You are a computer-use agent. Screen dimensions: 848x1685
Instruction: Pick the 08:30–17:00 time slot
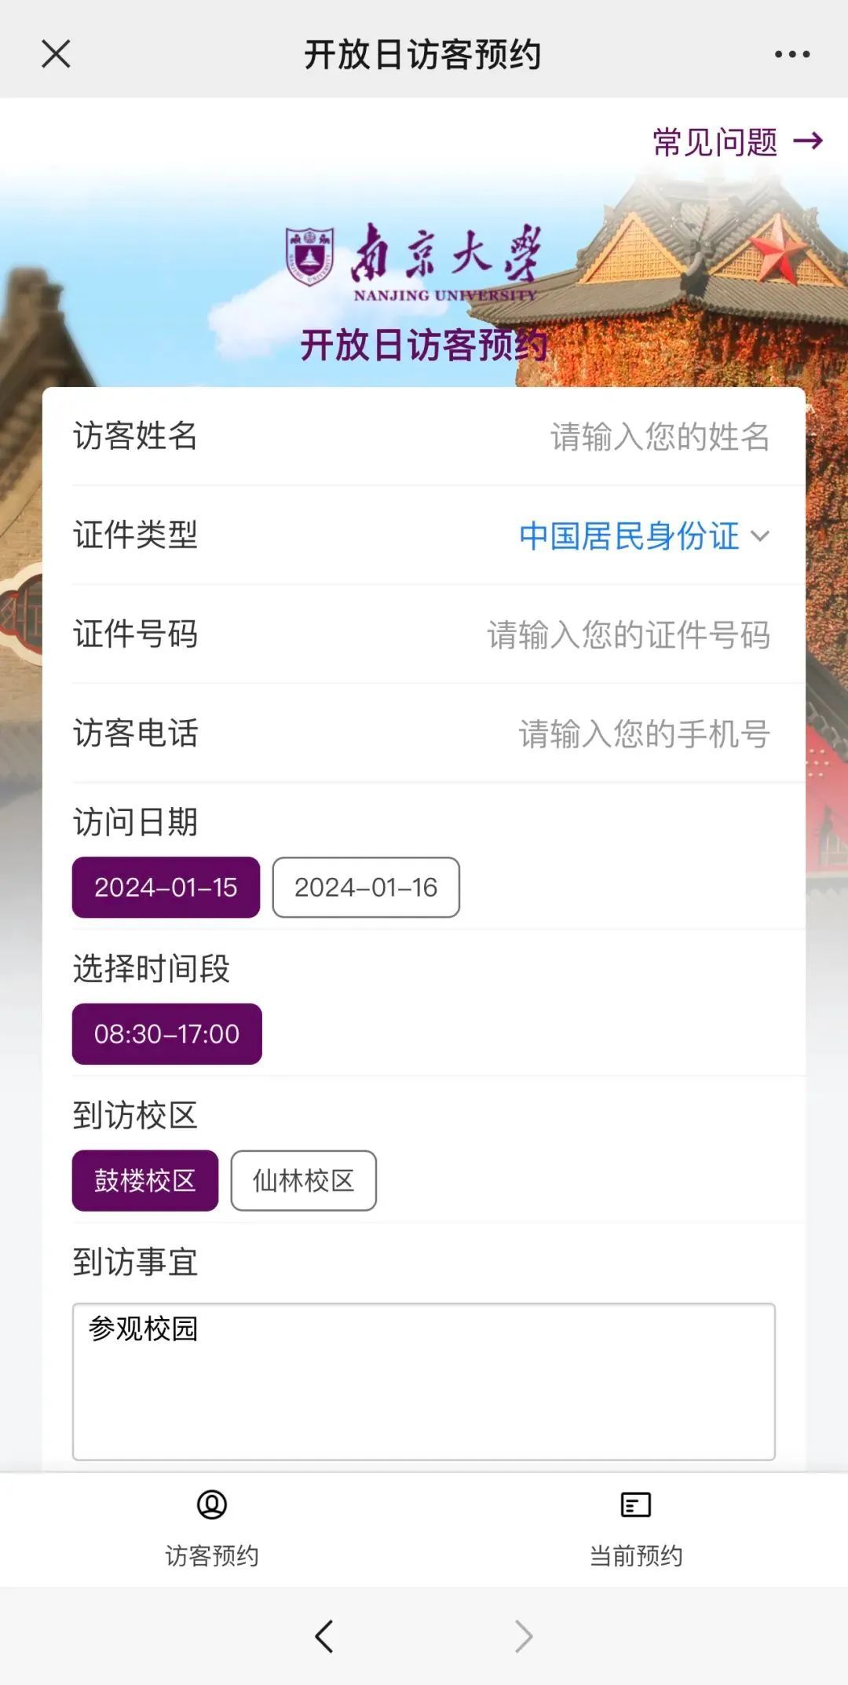click(x=166, y=1033)
